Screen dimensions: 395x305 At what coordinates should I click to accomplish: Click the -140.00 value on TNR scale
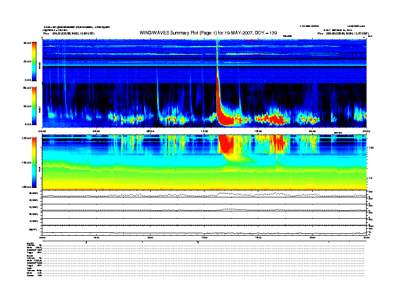26,162
